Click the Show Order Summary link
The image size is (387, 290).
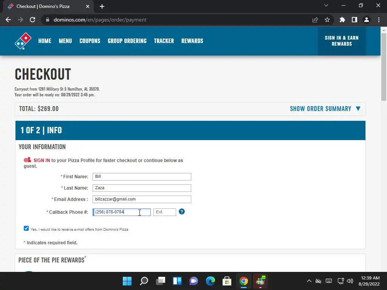pyautogui.click(x=320, y=109)
